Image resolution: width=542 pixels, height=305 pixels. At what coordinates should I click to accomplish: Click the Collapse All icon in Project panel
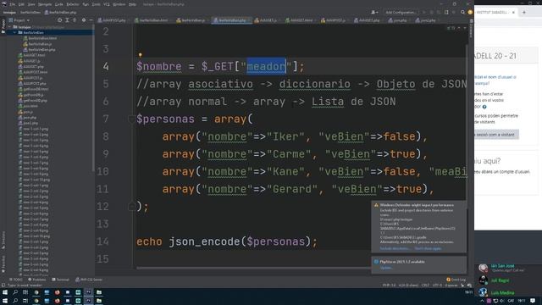[75, 20]
